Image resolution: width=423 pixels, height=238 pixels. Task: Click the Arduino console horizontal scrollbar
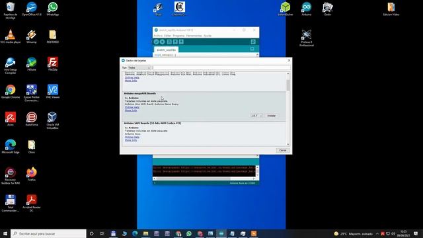[x=193, y=178]
